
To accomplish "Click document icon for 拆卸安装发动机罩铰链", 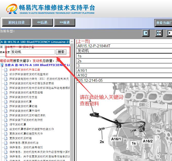I will tap(6, 106).
